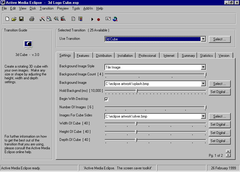Click the Print toolbar icon
Image resolution: width=240 pixels, height=172 pixels.
32,19
